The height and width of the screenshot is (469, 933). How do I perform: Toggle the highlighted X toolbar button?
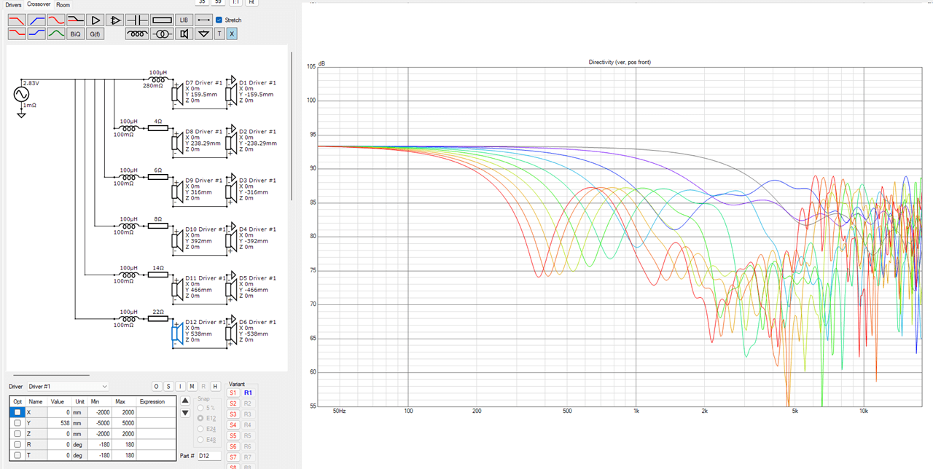click(x=232, y=33)
